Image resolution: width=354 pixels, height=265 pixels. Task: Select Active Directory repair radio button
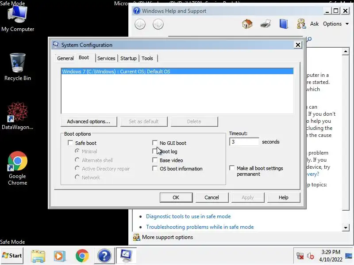(x=77, y=168)
